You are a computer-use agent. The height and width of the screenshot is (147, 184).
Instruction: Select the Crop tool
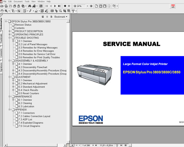(x=64, y=11)
